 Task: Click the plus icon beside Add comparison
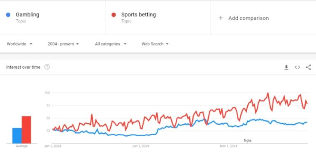pyautogui.click(x=221, y=18)
